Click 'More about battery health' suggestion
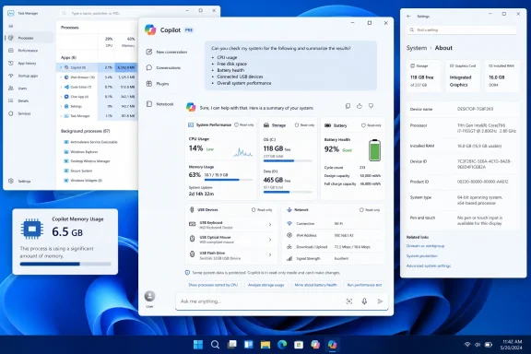Image resolution: width=531 pixels, height=354 pixels. pos(315,285)
